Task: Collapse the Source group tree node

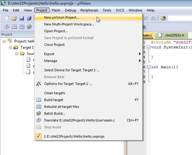Action: click(x=16, y=54)
